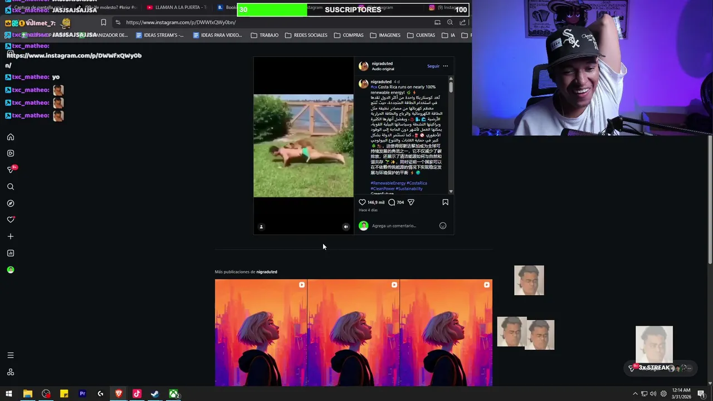Open the Dashboard chart icon in sidebar

[x=10, y=253]
